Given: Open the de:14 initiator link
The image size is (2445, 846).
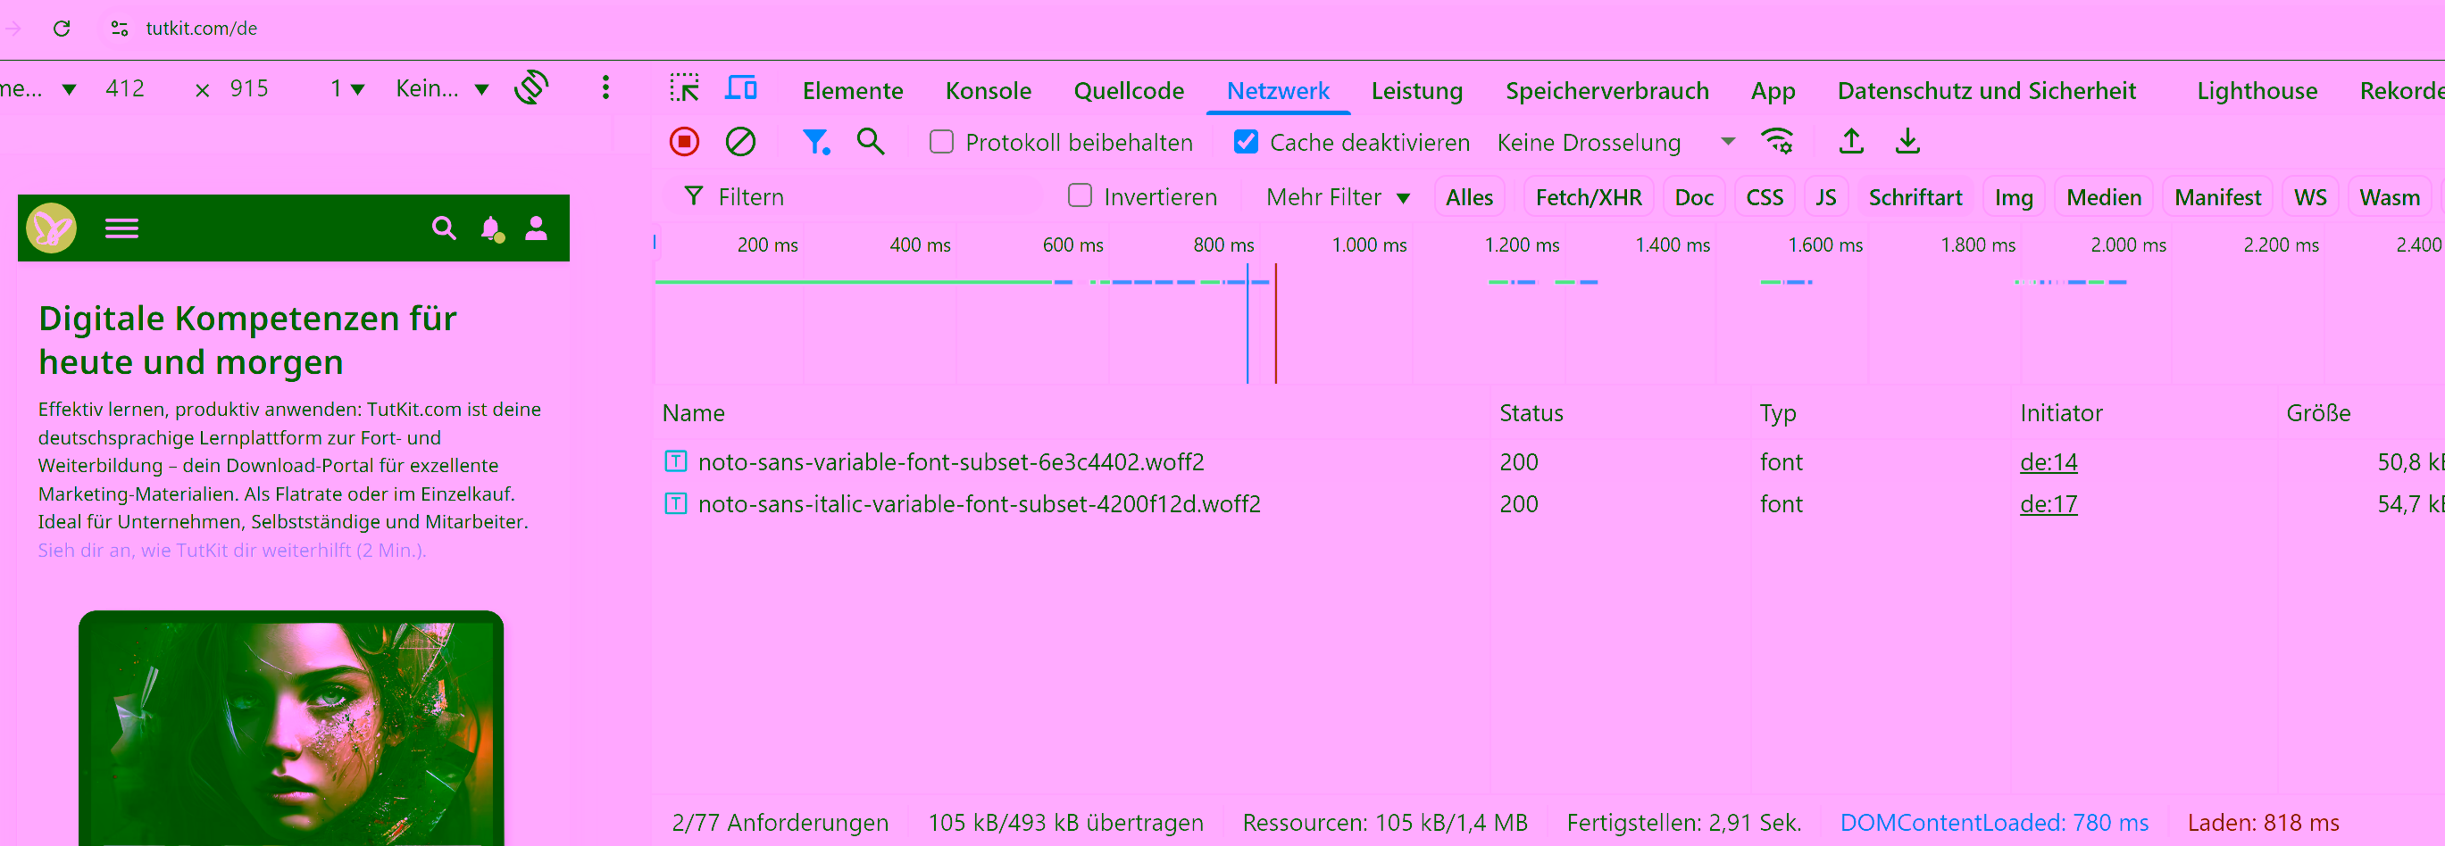Looking at the screenshot, I should pos(2048,463).
